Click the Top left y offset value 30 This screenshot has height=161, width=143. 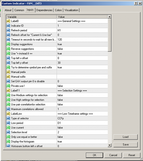point(59,63)
